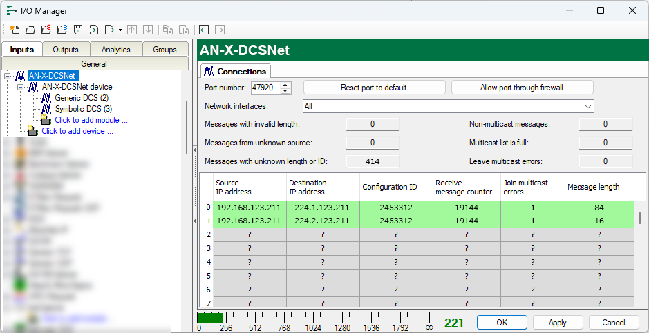Click Allow port through firewall button
The height and width of the screenshot is (333, 649).
pos(522,88)
